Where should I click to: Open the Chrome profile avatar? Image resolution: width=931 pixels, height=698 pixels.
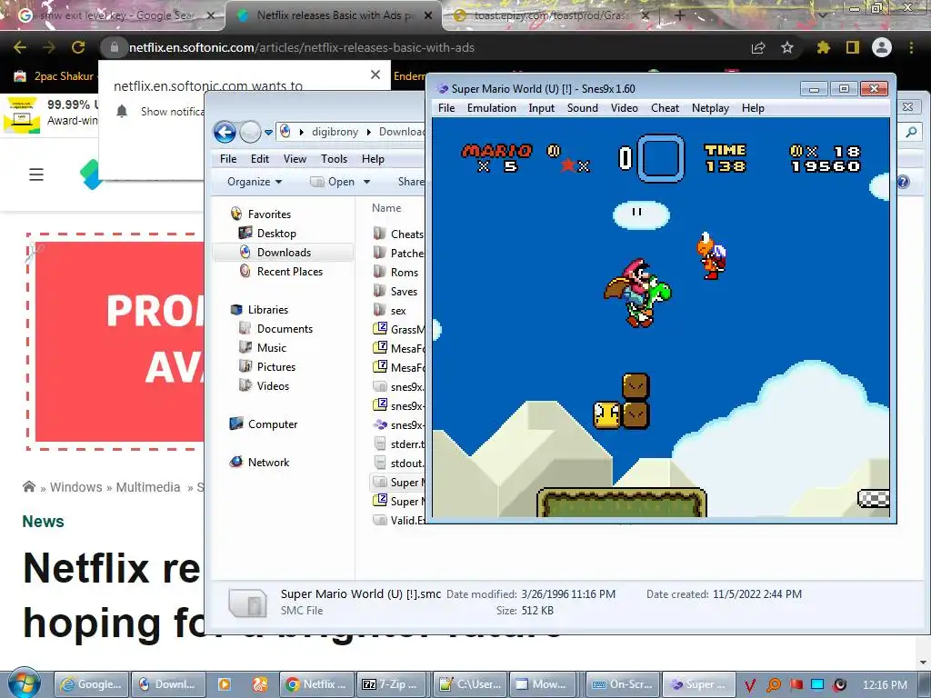point(882,47)
